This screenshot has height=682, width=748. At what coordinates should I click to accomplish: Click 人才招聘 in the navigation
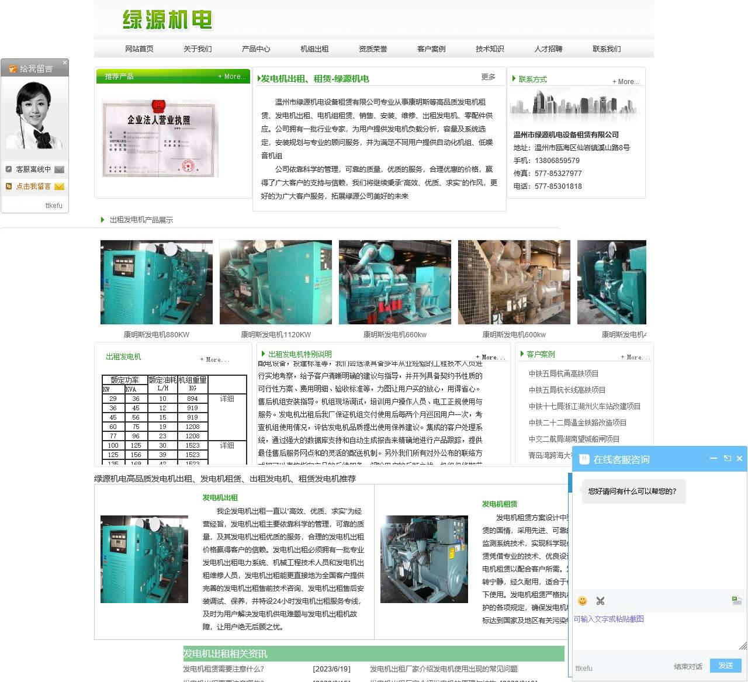point(548,49)
